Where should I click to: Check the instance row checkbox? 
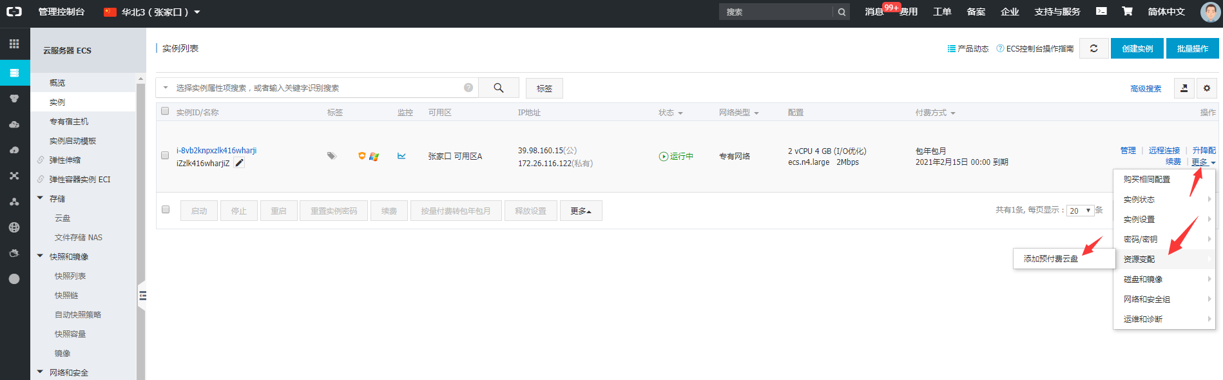tap(165, 156)
